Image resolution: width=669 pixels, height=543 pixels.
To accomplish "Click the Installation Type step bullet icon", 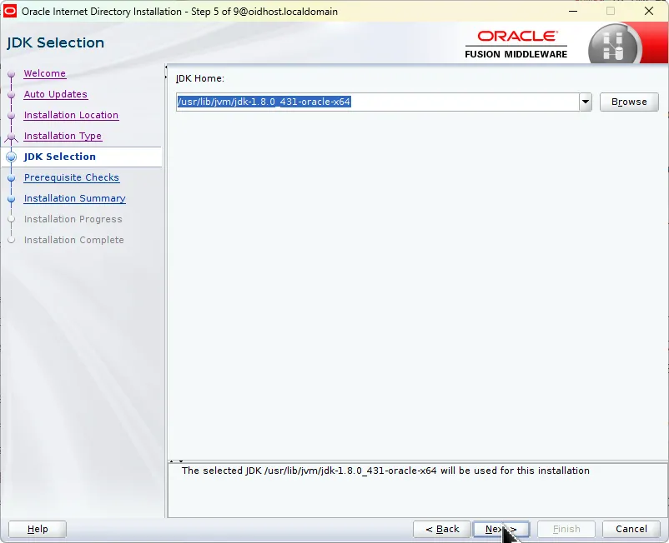I will (12, 137).
